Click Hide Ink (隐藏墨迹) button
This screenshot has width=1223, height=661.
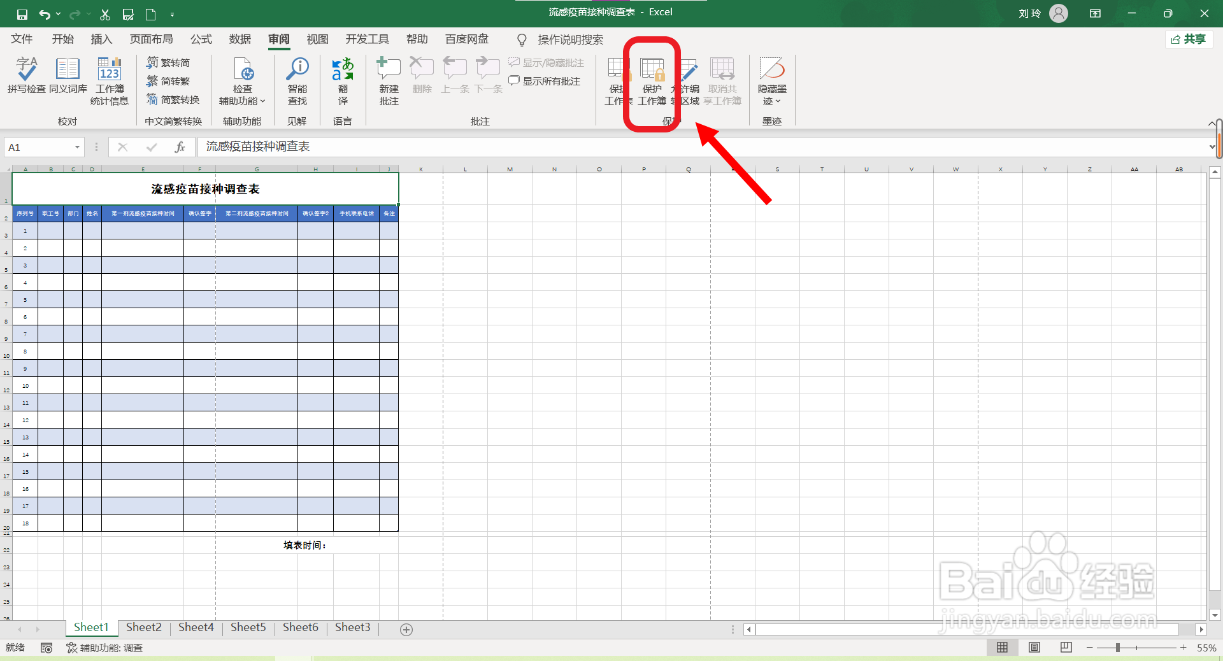pos(772,82)
